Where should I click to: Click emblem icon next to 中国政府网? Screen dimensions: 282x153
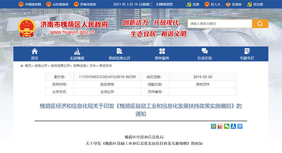pyautogui.click(x=21, y=4)
